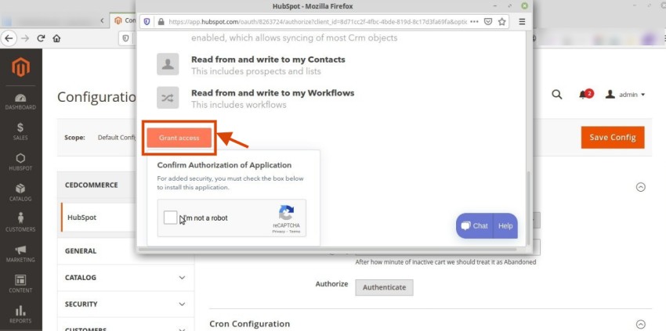Viewport: 666px width, 331px height.
Task: Expand the SECURITY config section
Action: click(125, 304)
